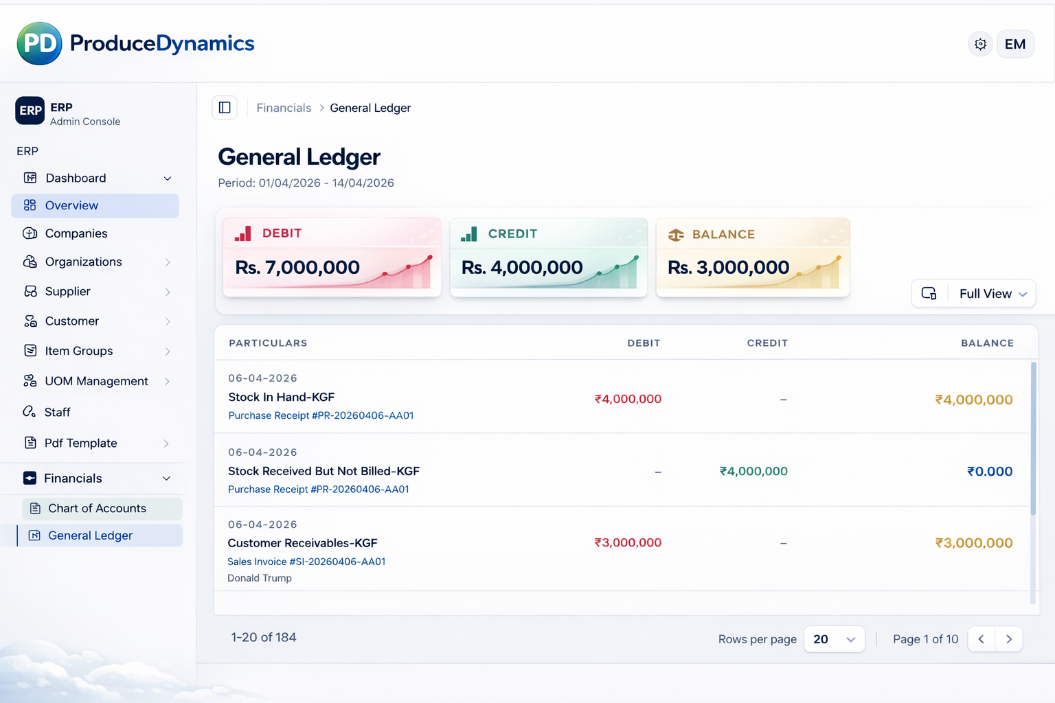Click the export icon beside Full View
This screenshot has height=703, width=1055.
click(x=929, y=293)
